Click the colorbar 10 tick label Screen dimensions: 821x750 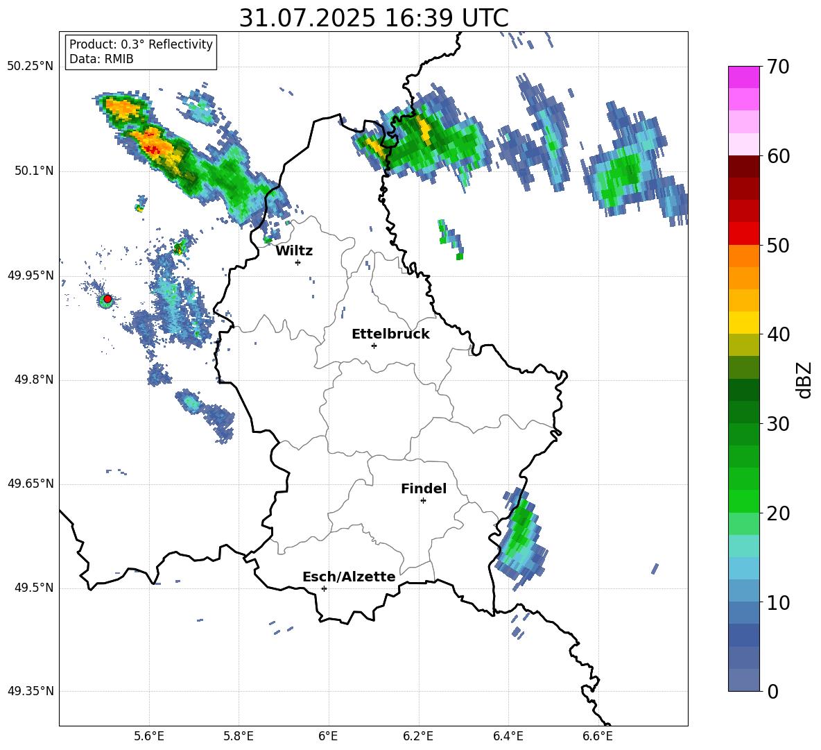point(778,602)
